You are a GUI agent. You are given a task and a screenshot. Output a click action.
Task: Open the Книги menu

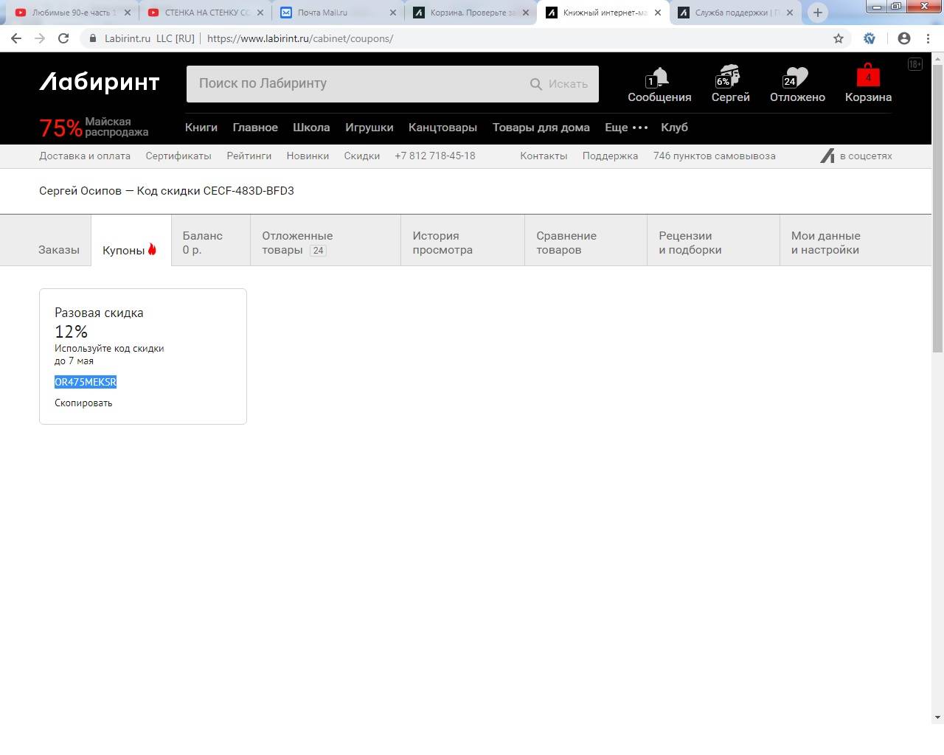click(x=201, y=128)
